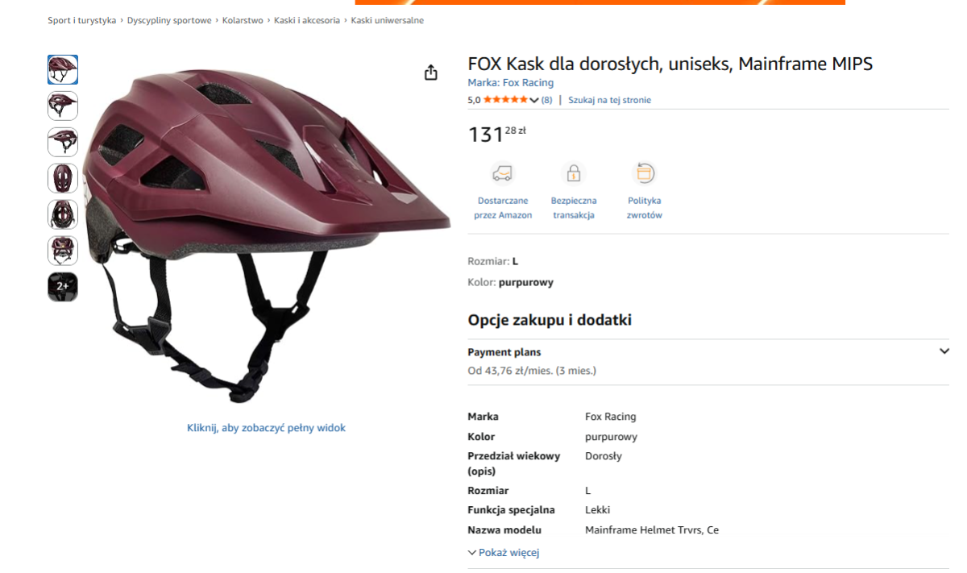Click Szukaj na tej stronie link

tap(609, 100)
